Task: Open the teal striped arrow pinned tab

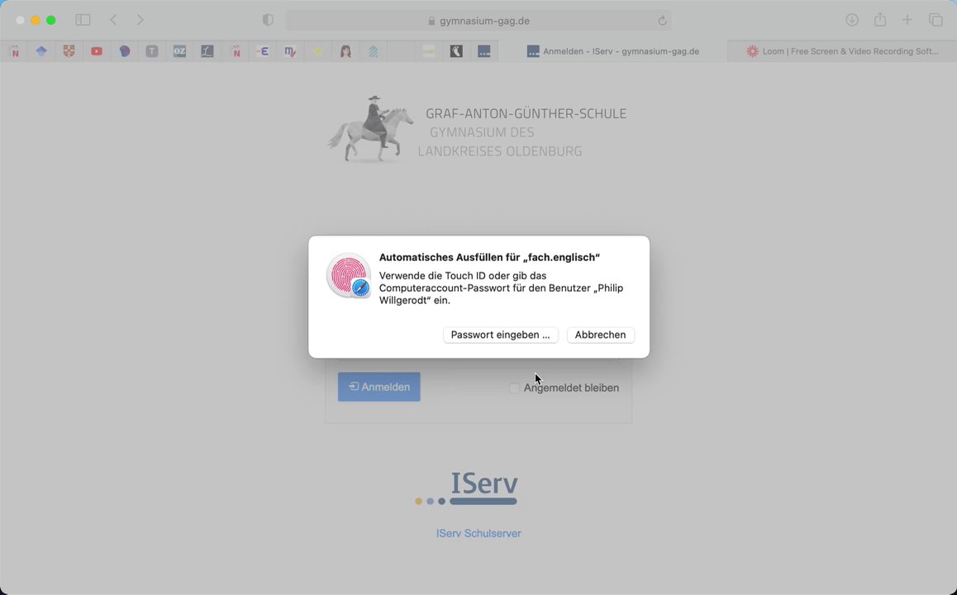Action: (373, 51)
